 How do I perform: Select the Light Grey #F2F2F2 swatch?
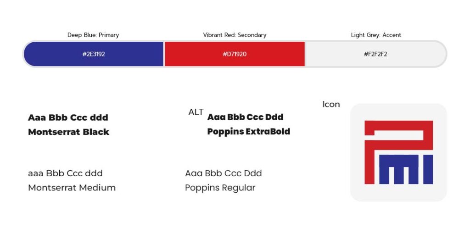375,54
